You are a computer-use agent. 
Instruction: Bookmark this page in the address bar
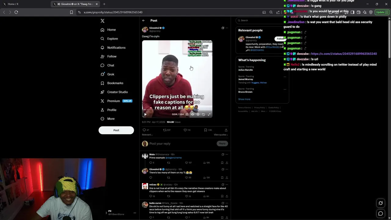click(x=71, y=12)
